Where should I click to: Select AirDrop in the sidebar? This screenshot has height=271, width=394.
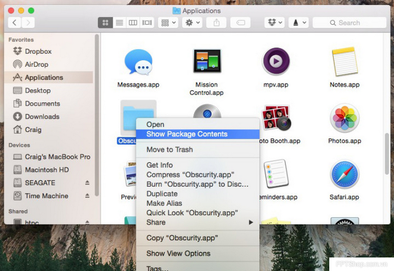(48, 64)
